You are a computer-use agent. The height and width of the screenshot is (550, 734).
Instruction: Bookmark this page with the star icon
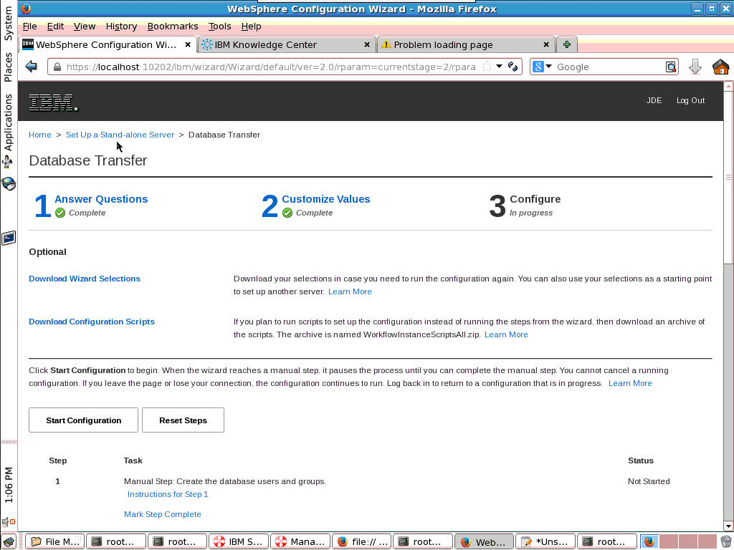coord(487,67)
